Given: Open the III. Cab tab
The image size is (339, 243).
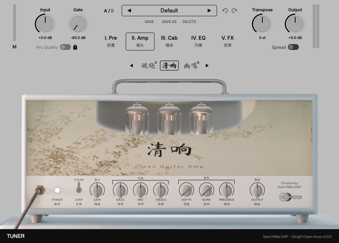Looking at the screenshot, I should [169, 41].
